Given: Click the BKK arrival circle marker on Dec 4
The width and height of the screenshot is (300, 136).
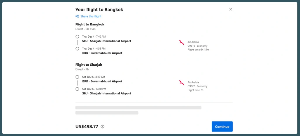Looking at the screenshot, I should coord(77,49).
